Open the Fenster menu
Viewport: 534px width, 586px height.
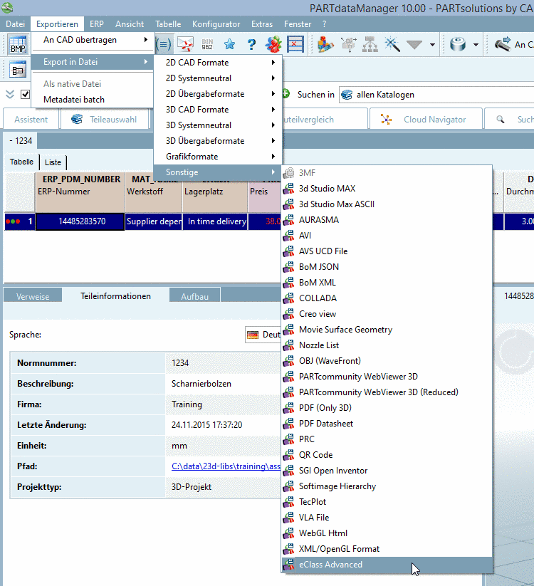(298, 24)
